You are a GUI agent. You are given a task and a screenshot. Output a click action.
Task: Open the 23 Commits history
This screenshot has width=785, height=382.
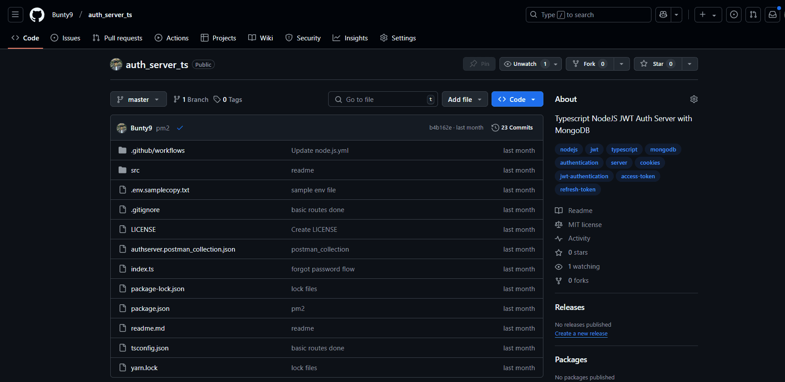(512, 128)
